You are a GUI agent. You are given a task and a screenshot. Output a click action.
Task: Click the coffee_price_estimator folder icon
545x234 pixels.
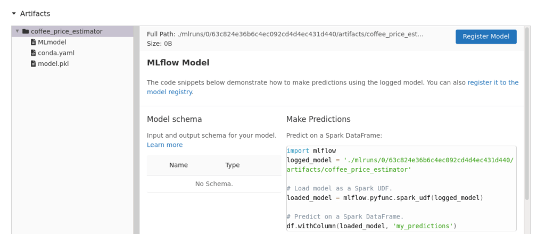click(25, 31)
